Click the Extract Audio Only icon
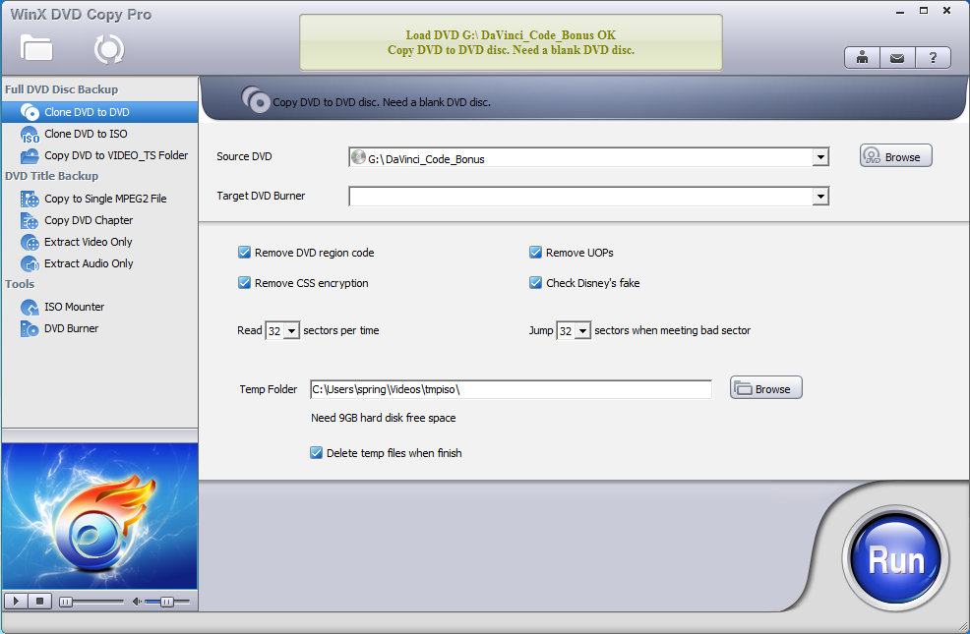The image size is (970, 634). (30, 263)
